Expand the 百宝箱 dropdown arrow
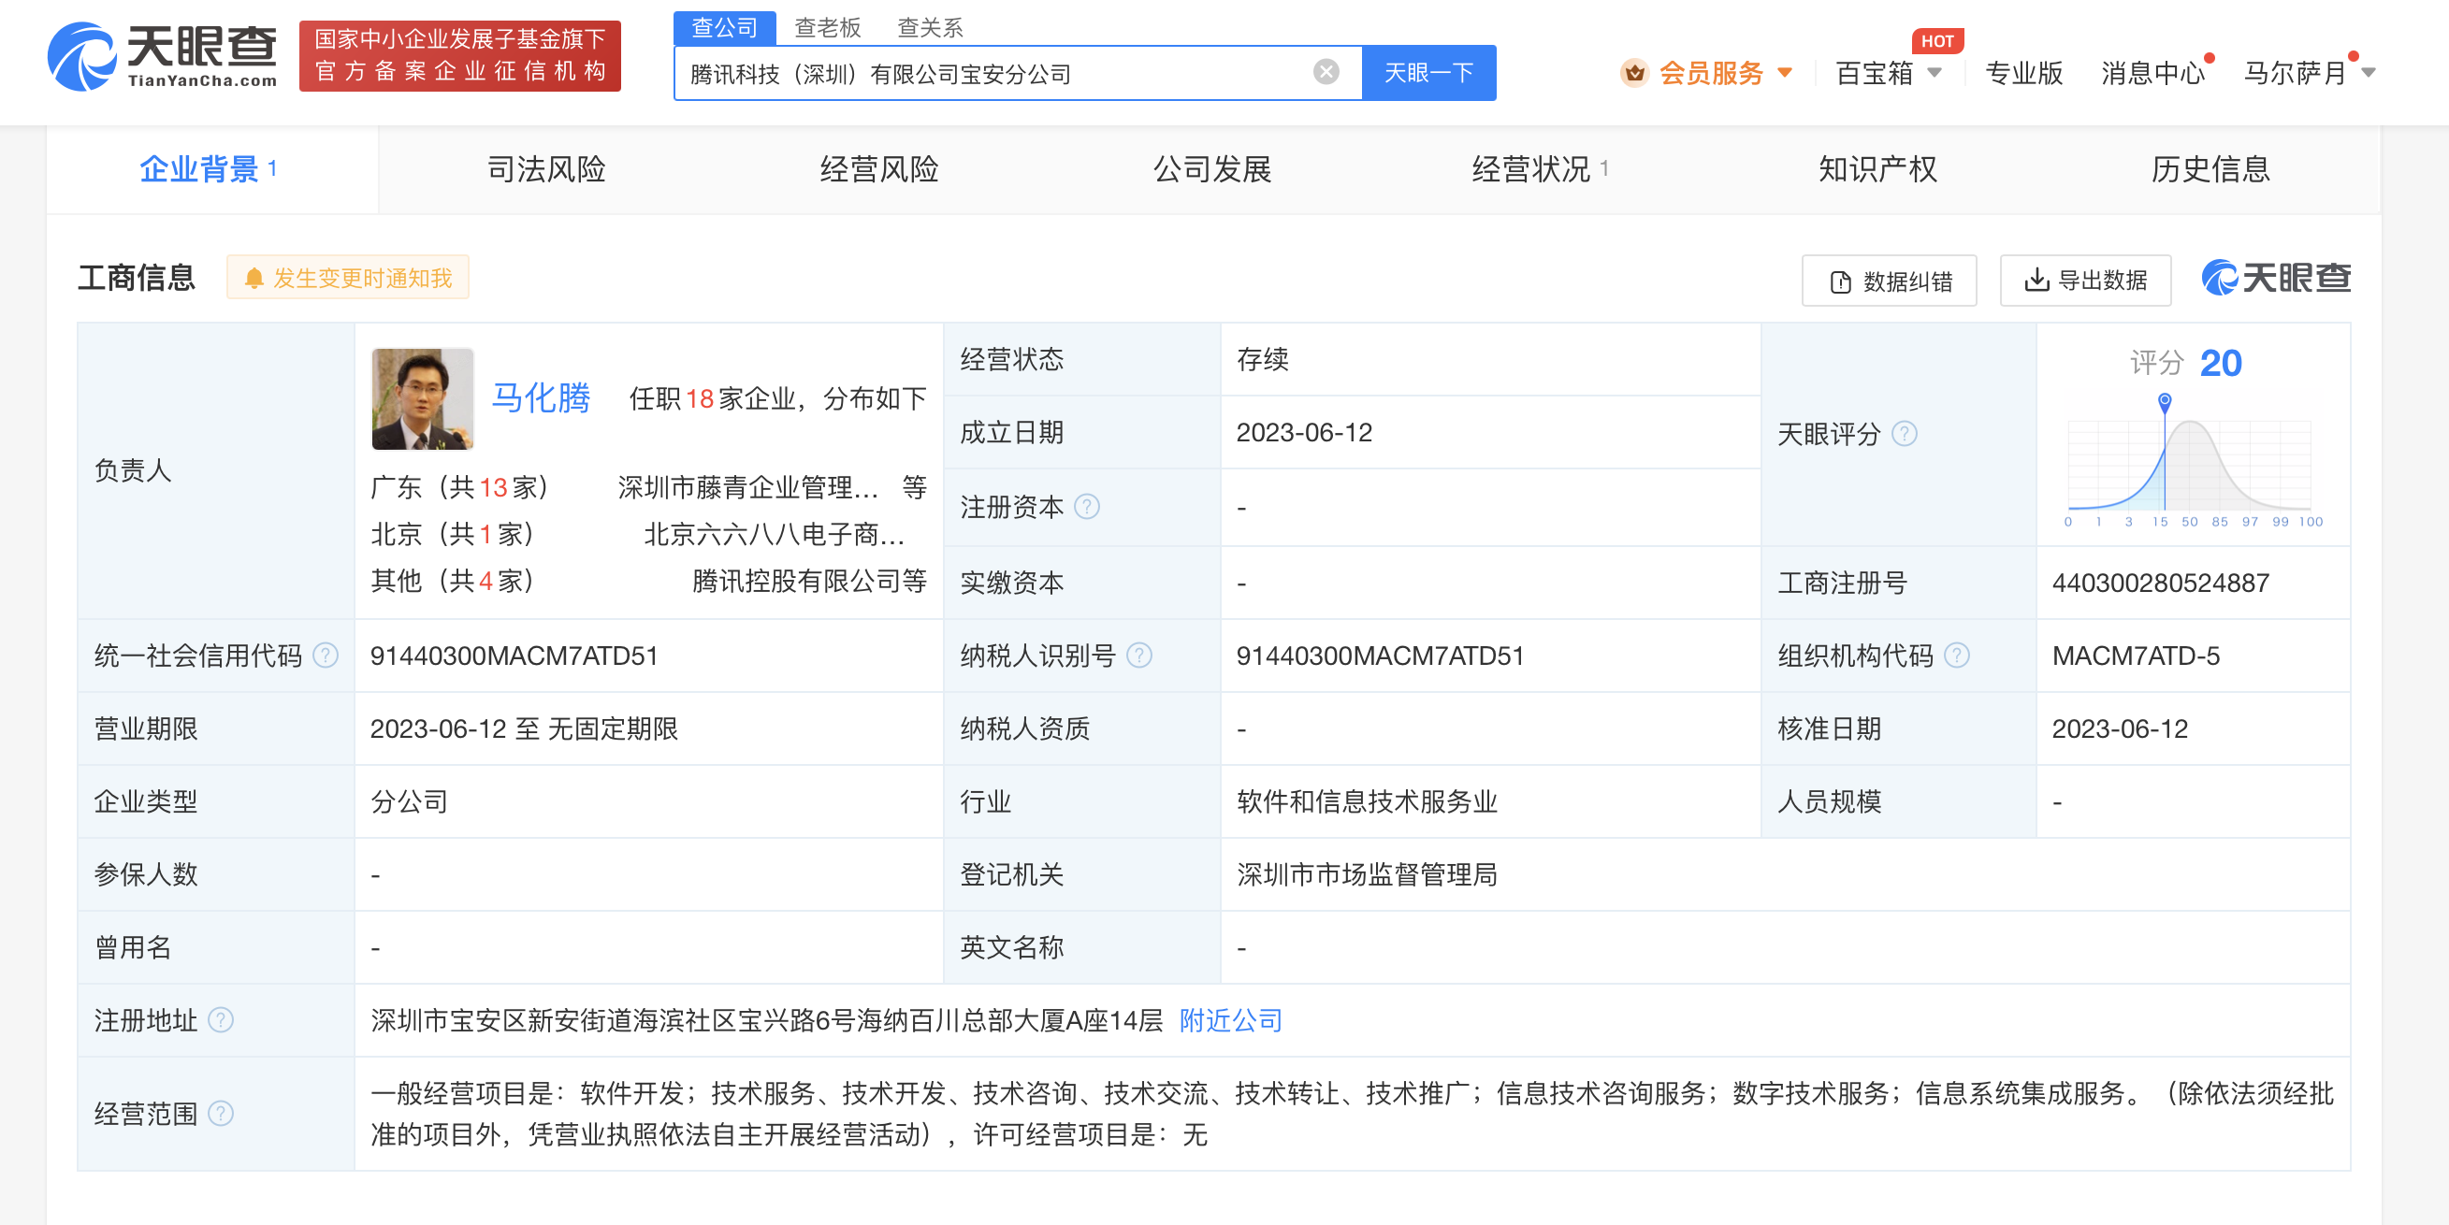 [1934, 72]
